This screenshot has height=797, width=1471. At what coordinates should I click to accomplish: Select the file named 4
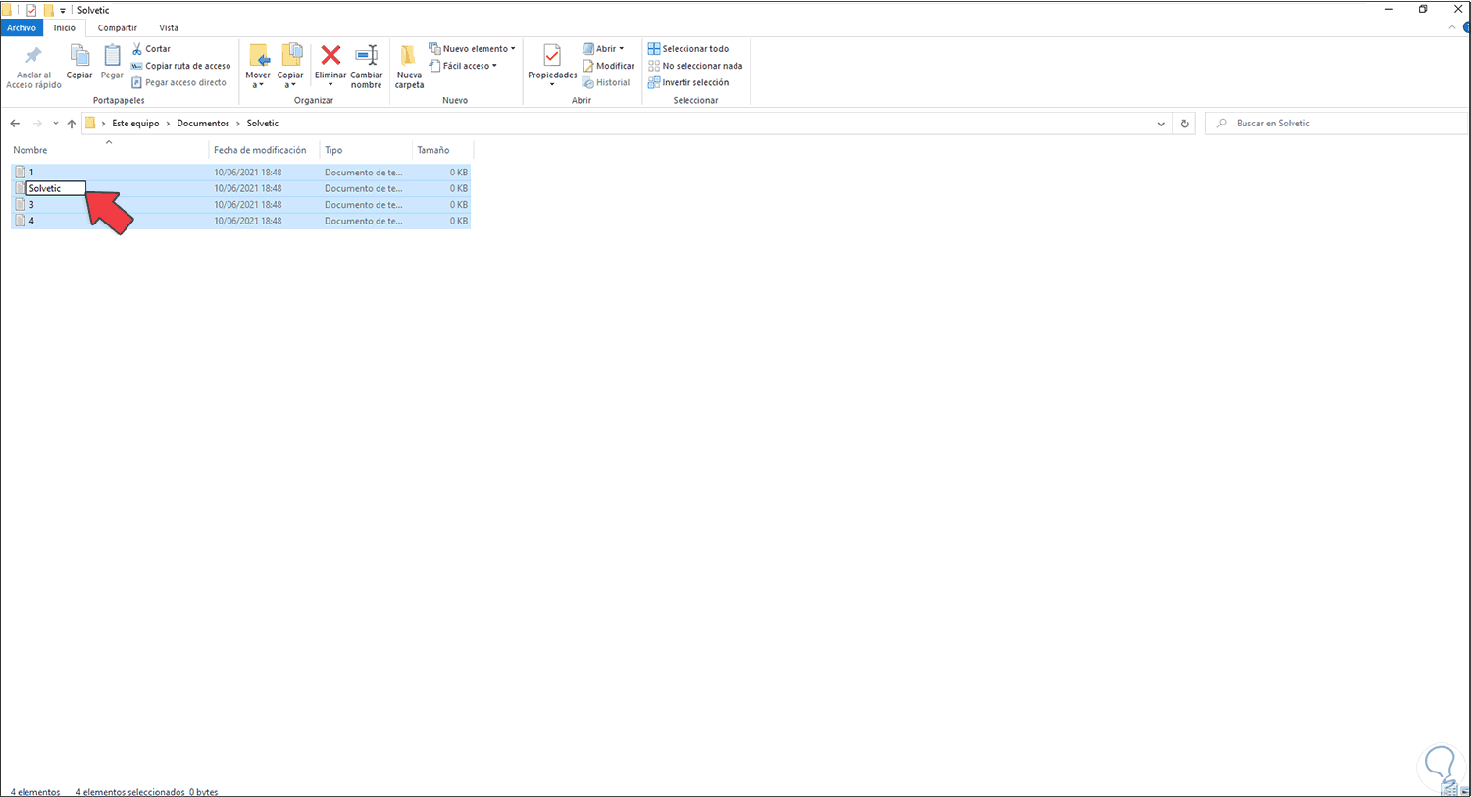(x=31, y=221)
